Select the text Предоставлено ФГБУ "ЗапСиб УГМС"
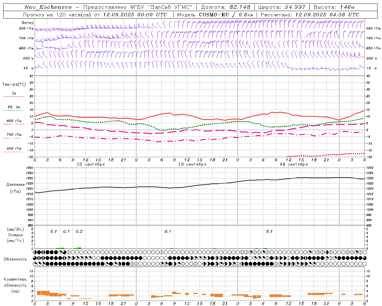 point(138,7)
